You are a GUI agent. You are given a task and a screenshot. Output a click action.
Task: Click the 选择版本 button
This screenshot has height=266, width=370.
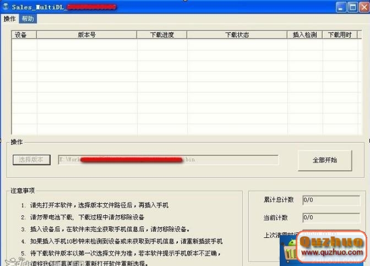pos(31,160)
